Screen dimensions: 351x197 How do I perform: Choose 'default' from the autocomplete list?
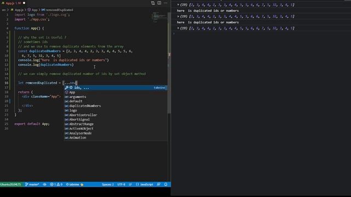click(x=116, y=101)
